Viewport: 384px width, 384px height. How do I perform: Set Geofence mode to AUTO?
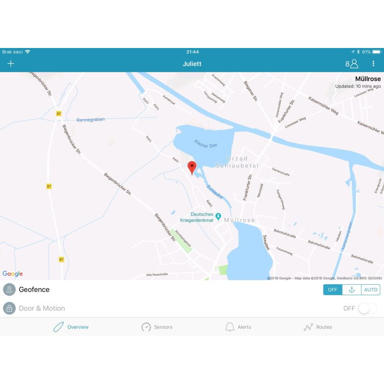pyautogui.click(x=371, y=289)
